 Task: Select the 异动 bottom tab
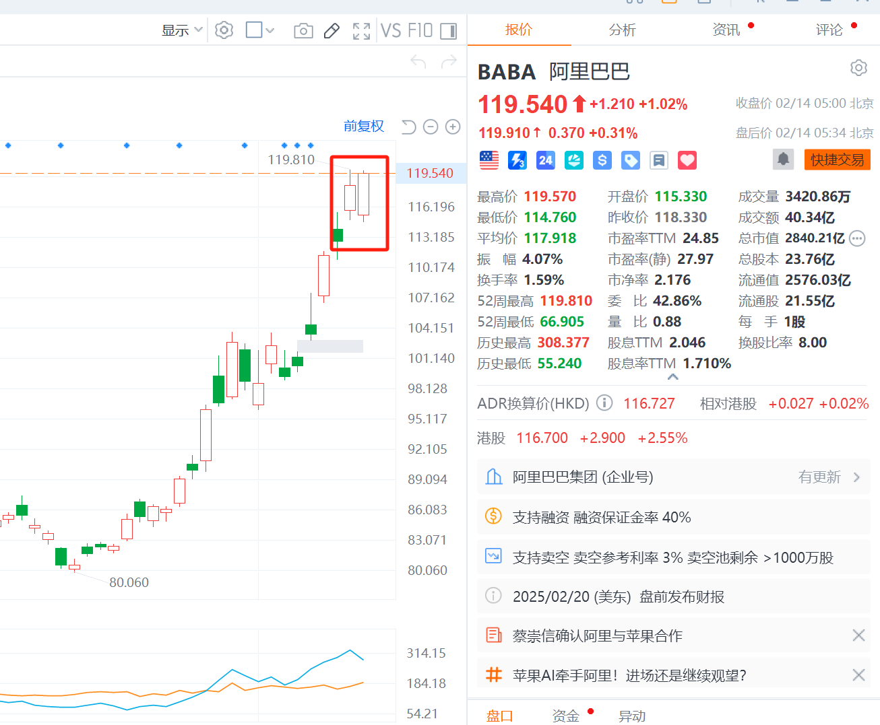point(631,716)
